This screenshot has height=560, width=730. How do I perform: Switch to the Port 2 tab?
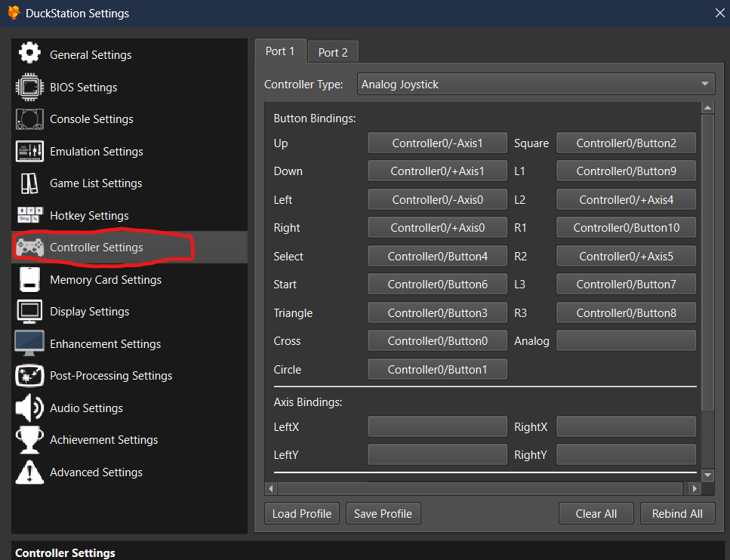point(333,52)
